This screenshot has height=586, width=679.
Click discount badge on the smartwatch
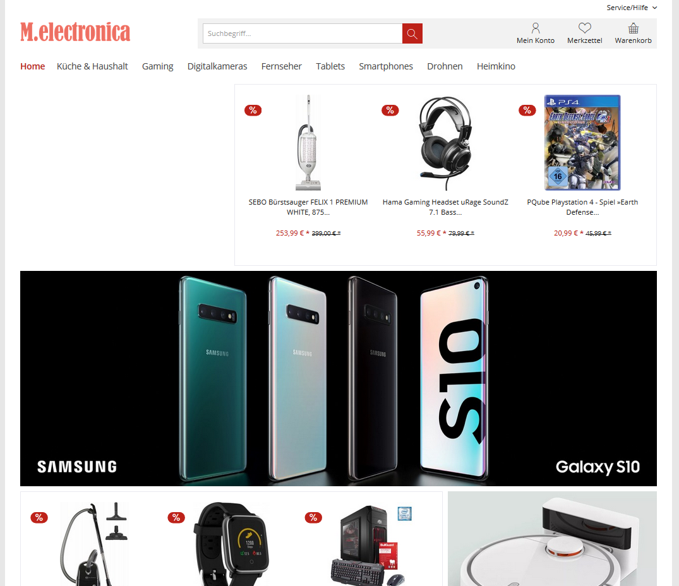click(176, 518)
